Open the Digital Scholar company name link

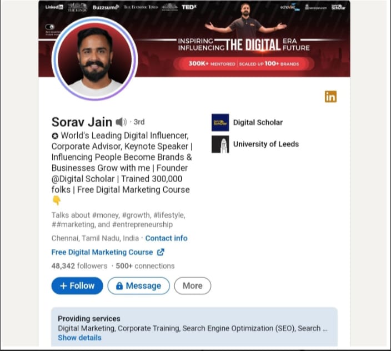(258, 122)
